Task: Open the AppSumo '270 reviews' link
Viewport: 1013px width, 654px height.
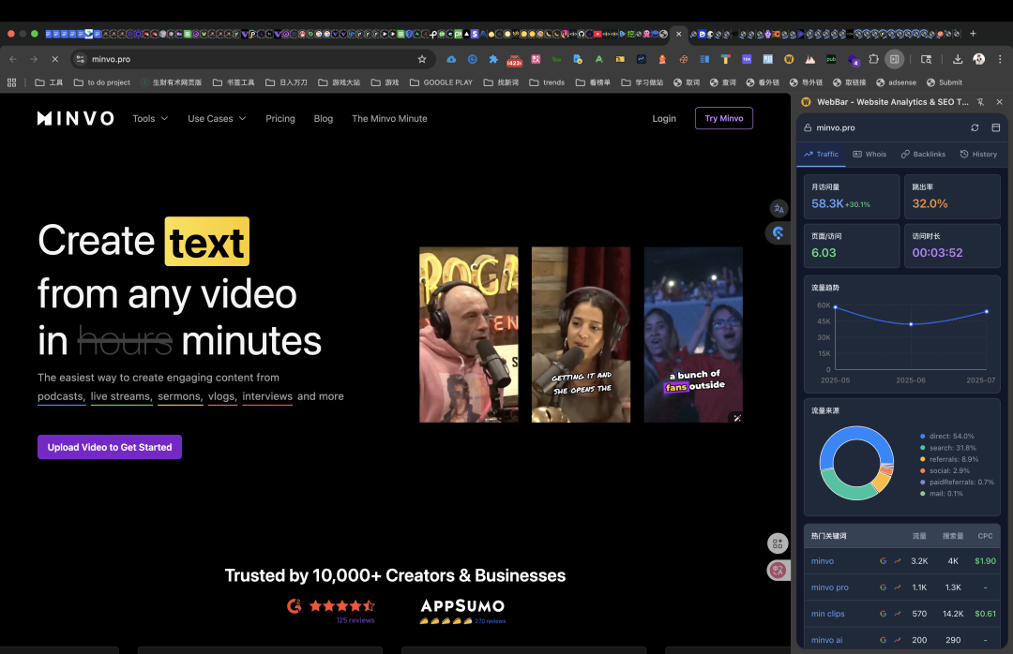Action: (491, 621)
